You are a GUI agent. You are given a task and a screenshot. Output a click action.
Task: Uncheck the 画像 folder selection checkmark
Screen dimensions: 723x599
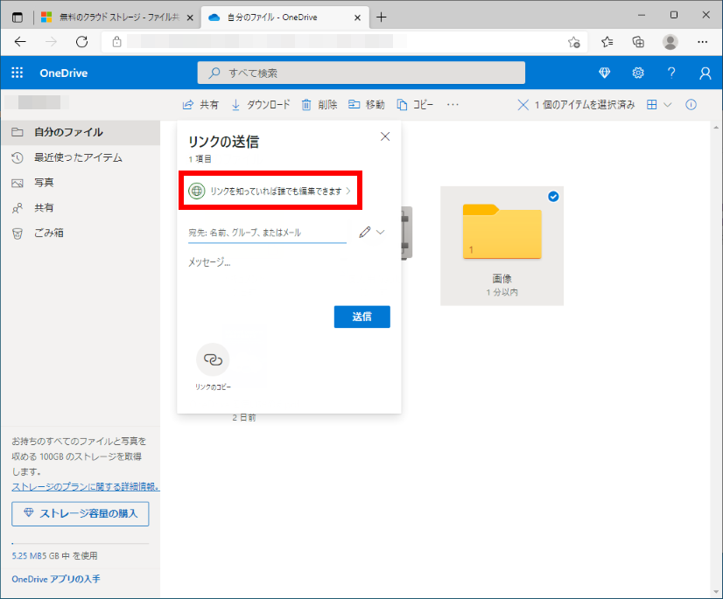[x=553, y=197]
